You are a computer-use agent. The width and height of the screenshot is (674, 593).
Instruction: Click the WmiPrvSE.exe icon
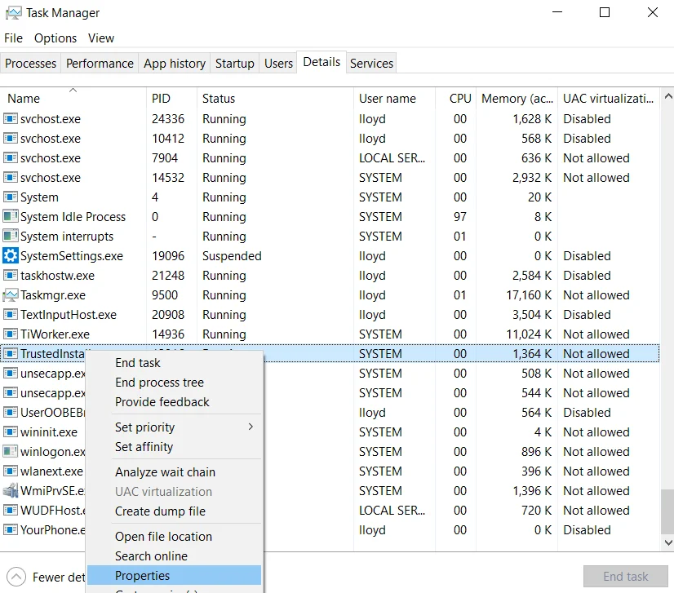point(11,491)
